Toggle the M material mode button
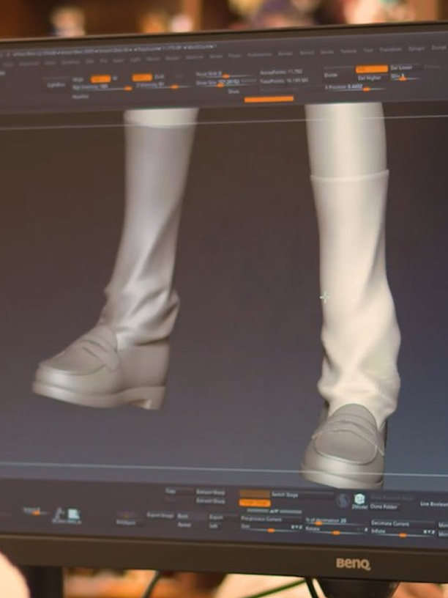Viewport: 448px width, 598px height. (x=115, y=78)
